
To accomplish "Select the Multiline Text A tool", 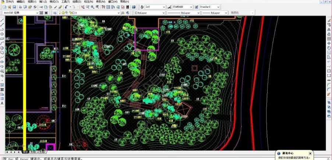I will point(2,103).
